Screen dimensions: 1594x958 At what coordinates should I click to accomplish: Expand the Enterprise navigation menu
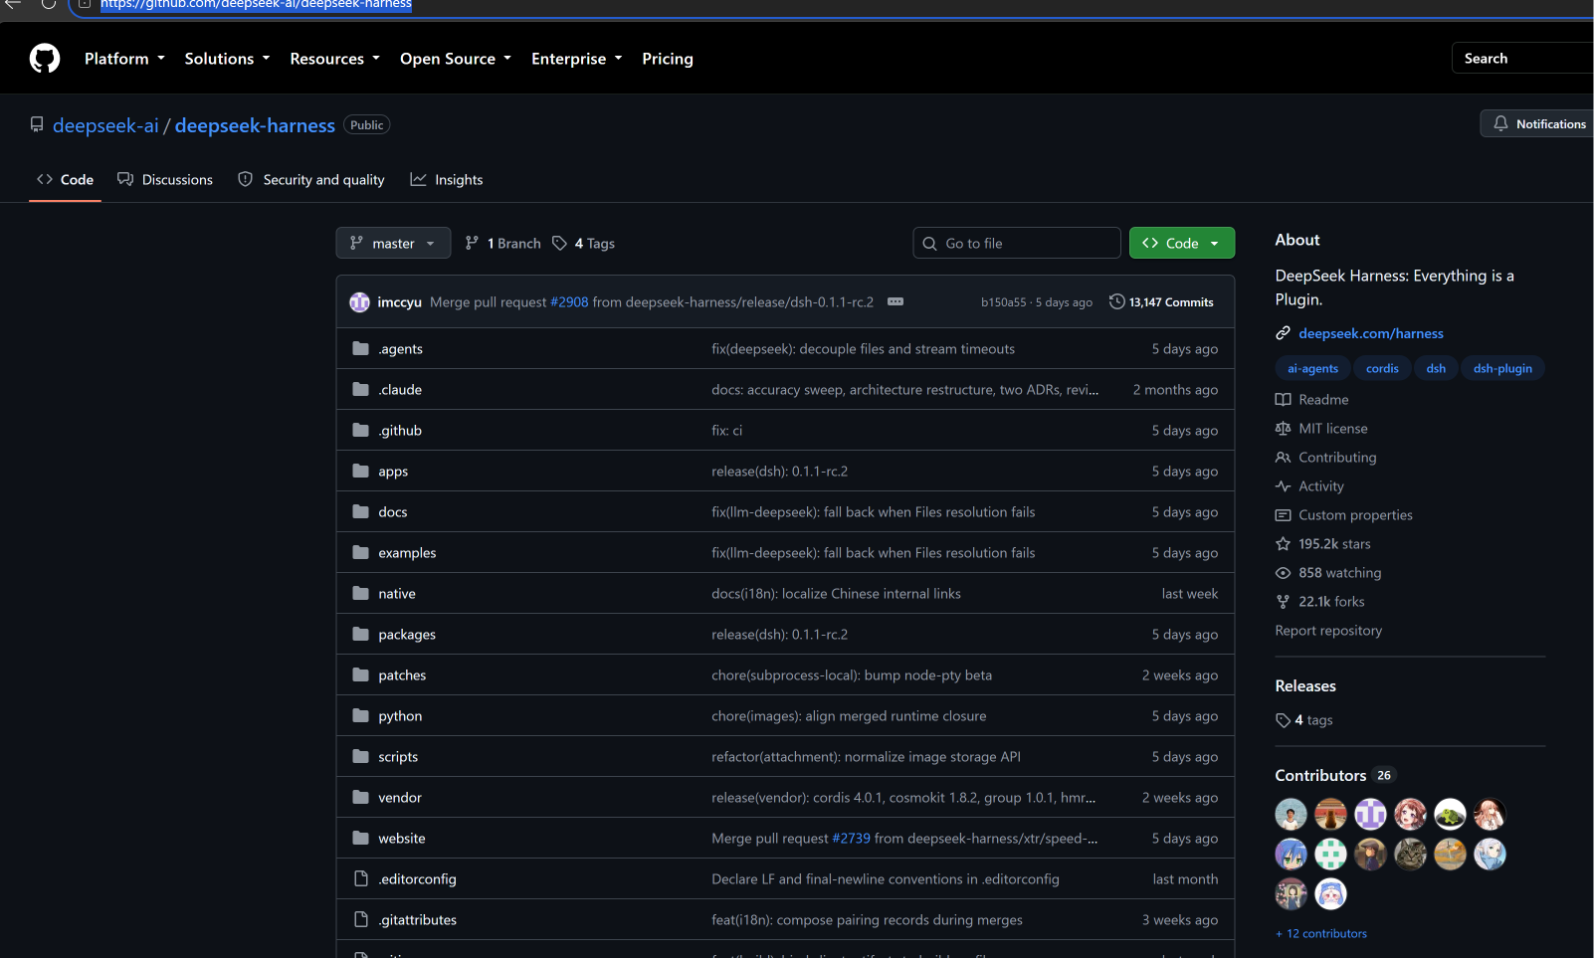pos(577,59)
